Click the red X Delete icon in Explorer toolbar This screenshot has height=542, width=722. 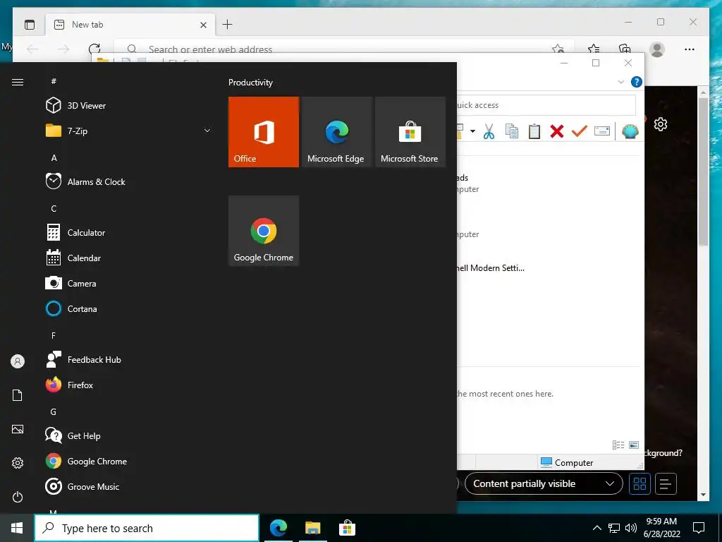(x=557, y=131)
